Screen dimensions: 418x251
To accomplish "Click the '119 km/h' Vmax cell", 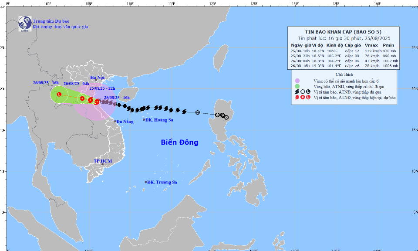I will click(x=373, y=51).
